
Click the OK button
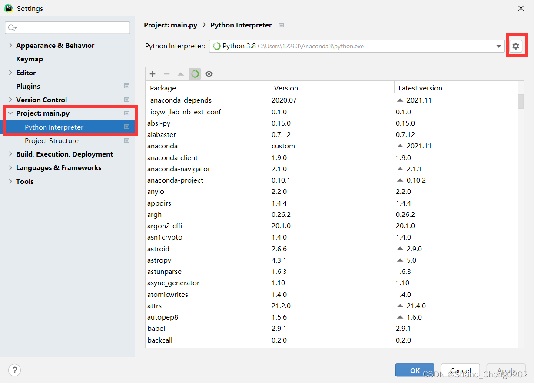(415, 370)
